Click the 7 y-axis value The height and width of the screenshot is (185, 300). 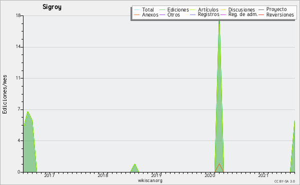click(x=19, y=109)
